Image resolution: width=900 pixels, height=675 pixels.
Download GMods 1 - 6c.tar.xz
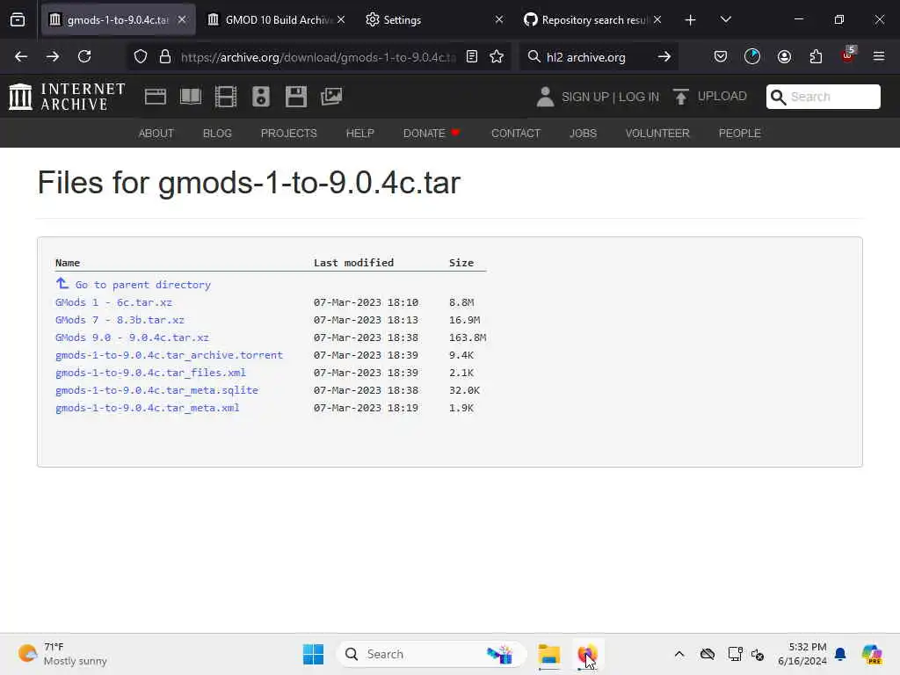113,302
